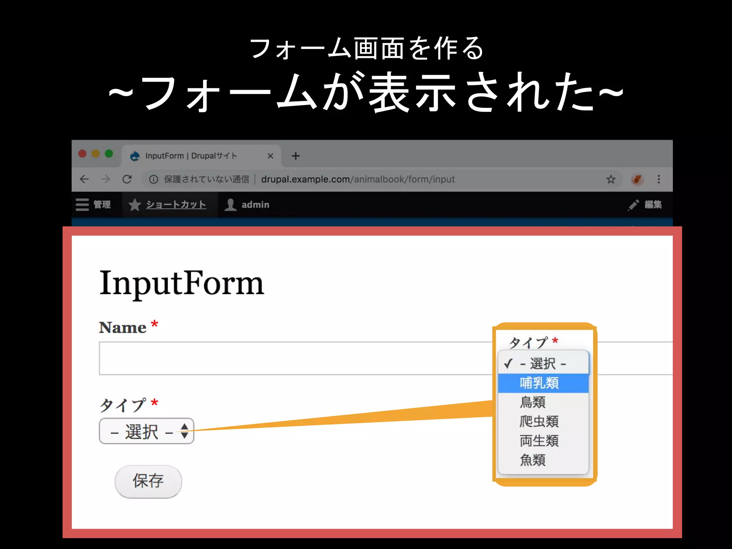Open the 管理 admin toolbar menu
Image resolution: width=732 pixels, height=549 pixels.
click(93, 204)
